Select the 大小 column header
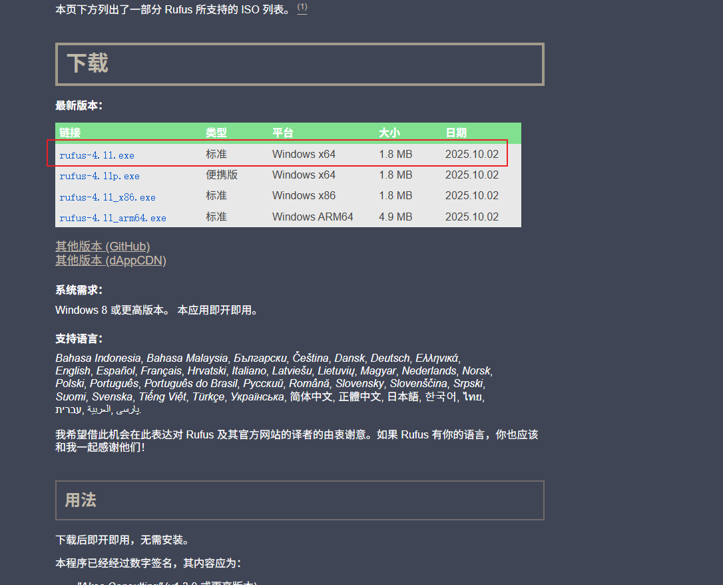The width and height of the screenshot is (723, 585). [x=389, y=133]
